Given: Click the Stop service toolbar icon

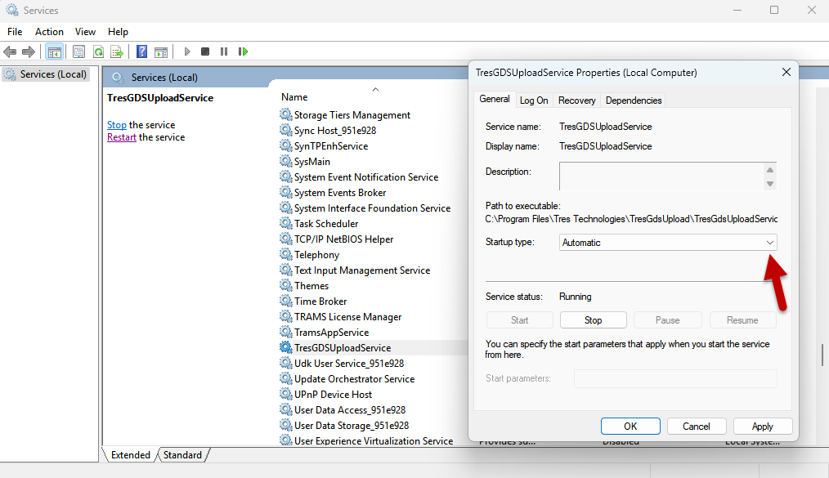Looking at the screenshot, I should coord(205,51).
